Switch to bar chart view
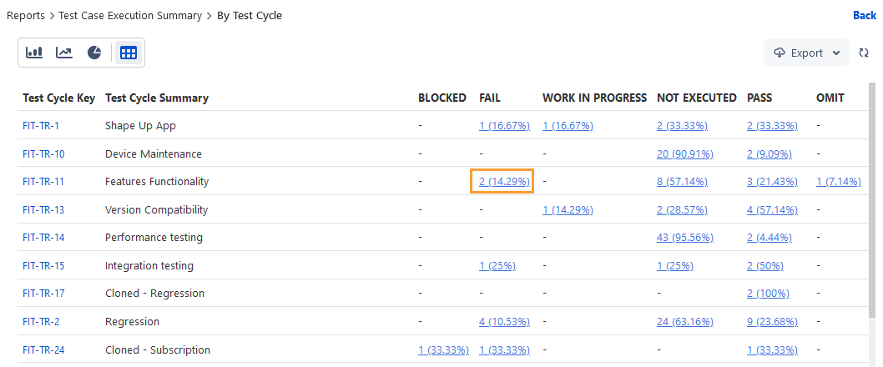 coord(34,53)
